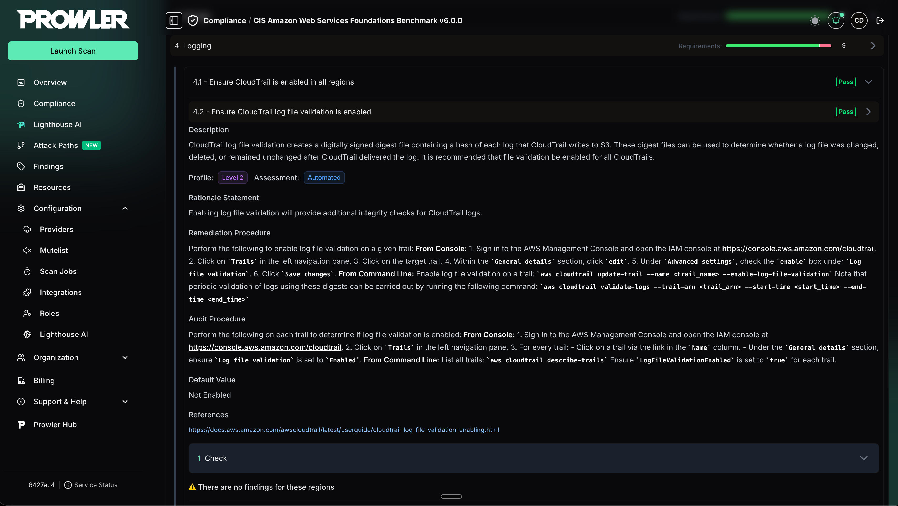Click the Billing receipt icon
Viewport: 898px width, 506px height.
coord(21,381)
